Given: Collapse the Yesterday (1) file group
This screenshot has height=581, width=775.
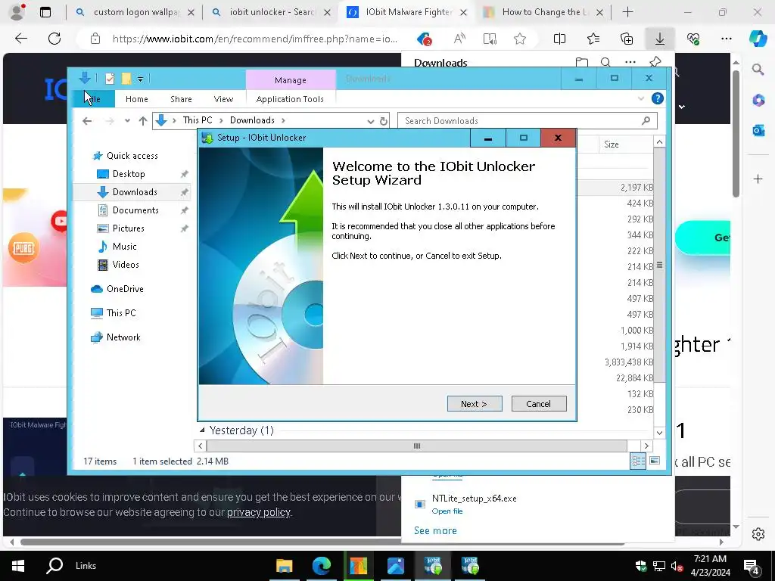Looking at the screenshot, I should 202,430.
